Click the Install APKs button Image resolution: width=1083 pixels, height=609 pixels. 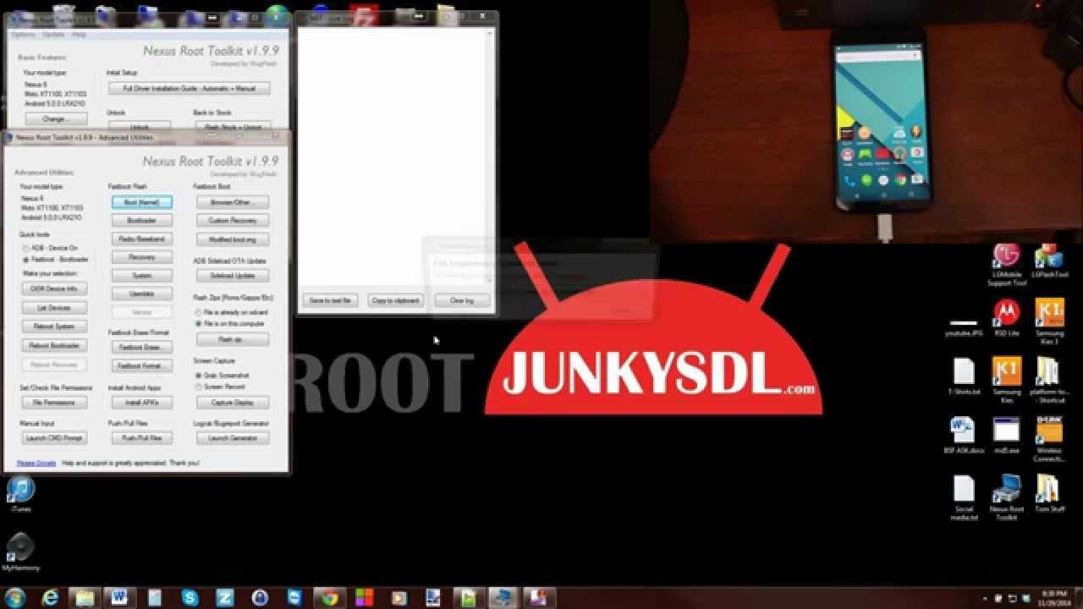[x=142, y=403]
